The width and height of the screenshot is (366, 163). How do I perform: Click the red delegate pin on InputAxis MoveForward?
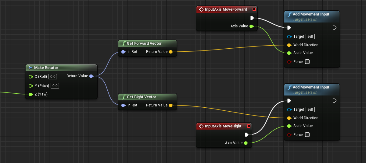pyautogui.click(x=254, y=9)
